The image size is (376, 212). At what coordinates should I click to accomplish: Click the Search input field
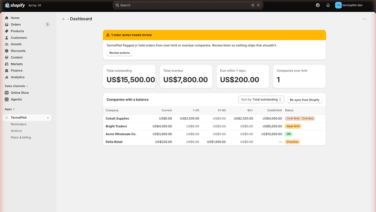188,5
